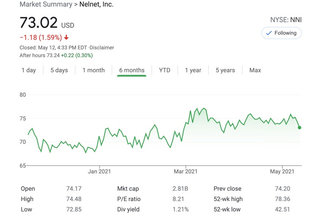Click the Disclaimer link
This screenshot has height=215, width=320.
(102, 48)
